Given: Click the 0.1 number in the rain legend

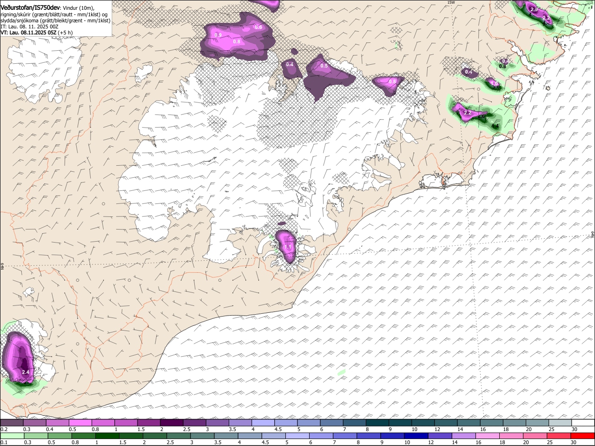Looking at the screenshot, I should [4, 442].
